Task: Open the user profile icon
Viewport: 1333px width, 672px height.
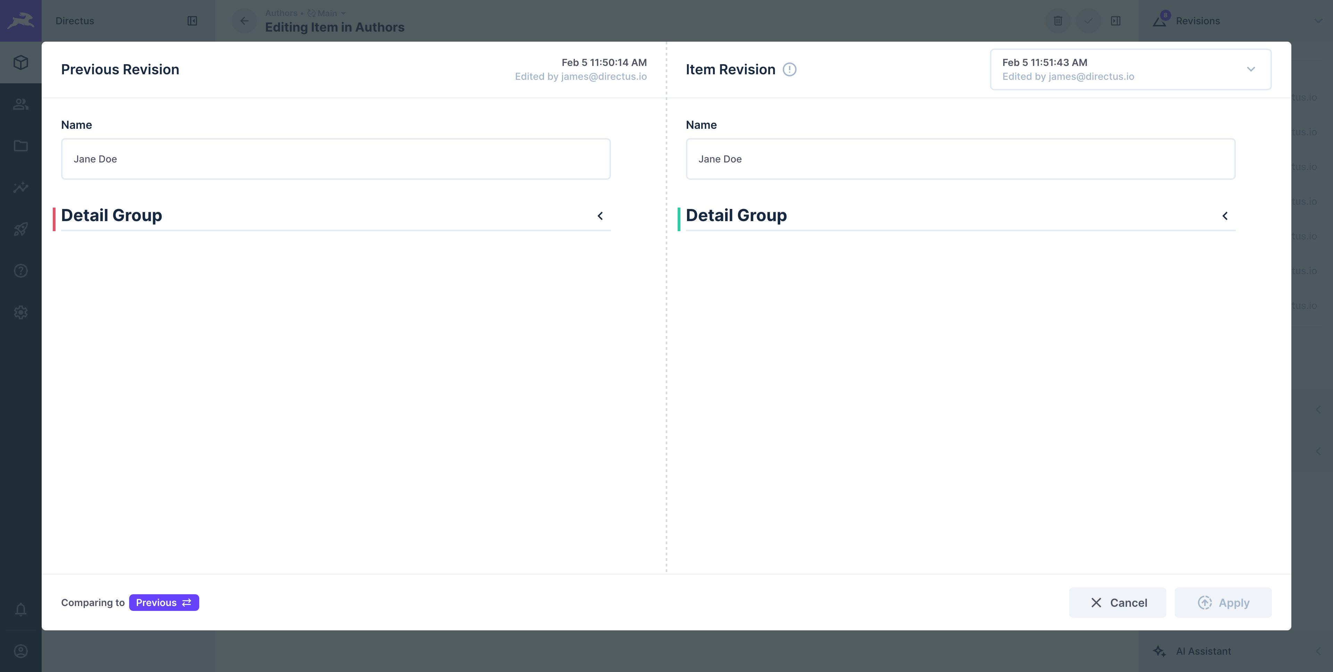Action: point(21,651)
